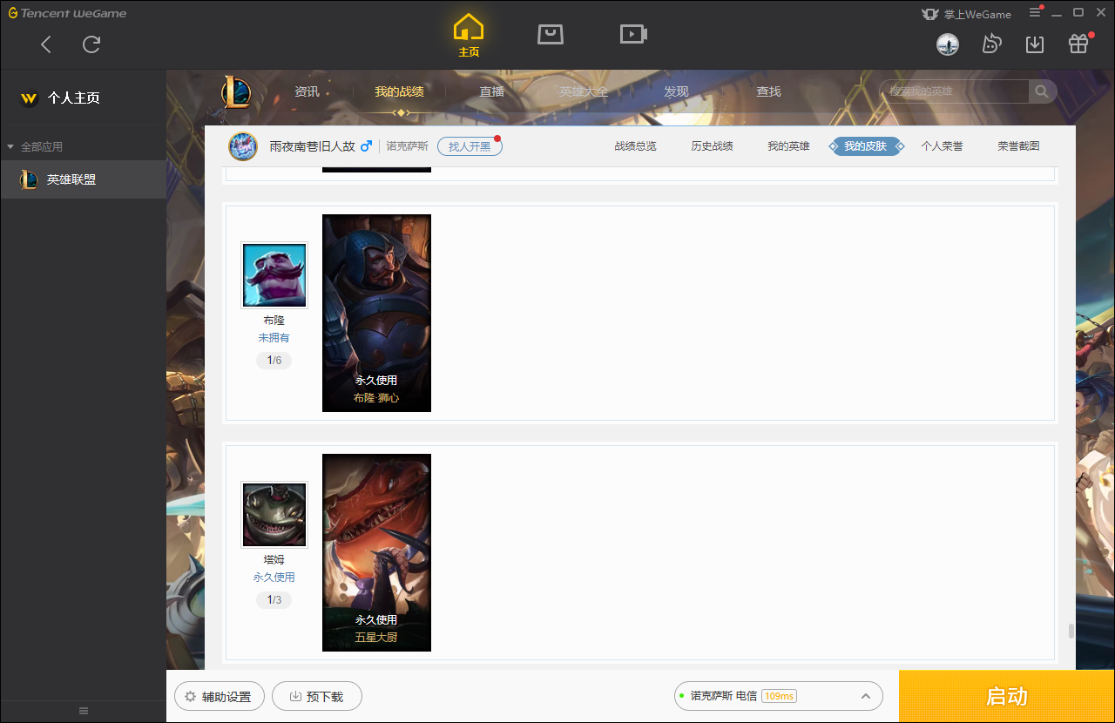Screen dimensions: 1115x723
Task: Select the 我的皮肤 sub-tab
Action: (866, 146)
